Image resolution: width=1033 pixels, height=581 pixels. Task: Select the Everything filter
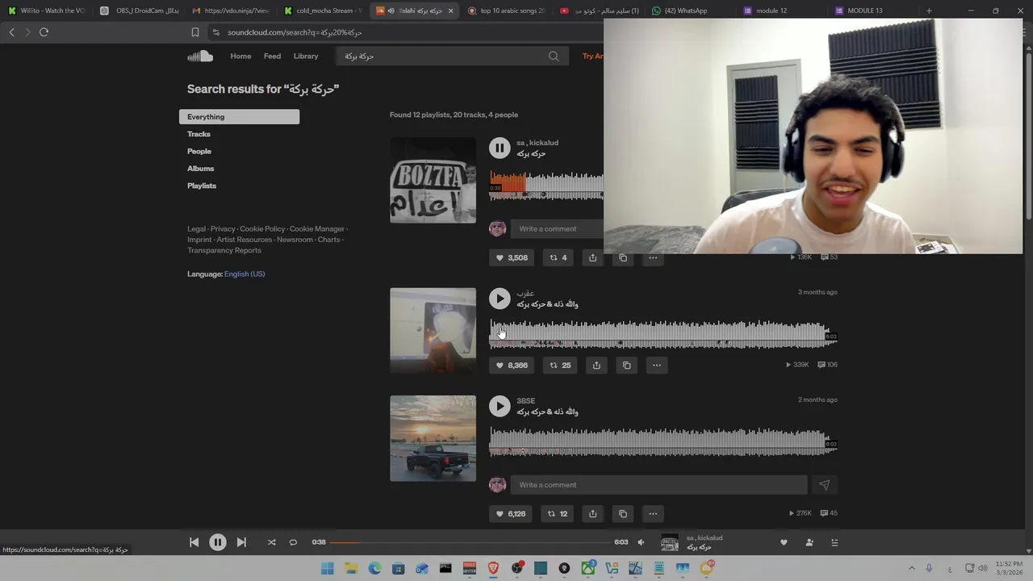[x=239, y=117]
